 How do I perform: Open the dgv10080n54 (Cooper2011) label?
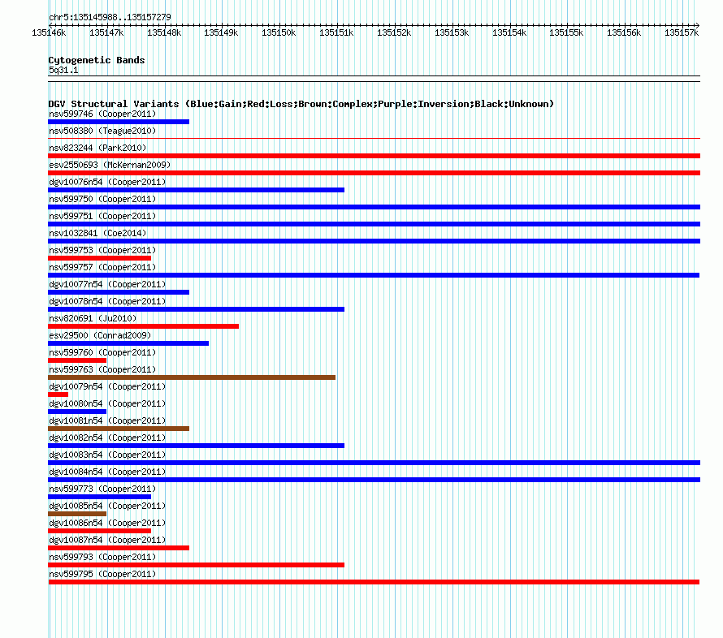coord(107,403)
